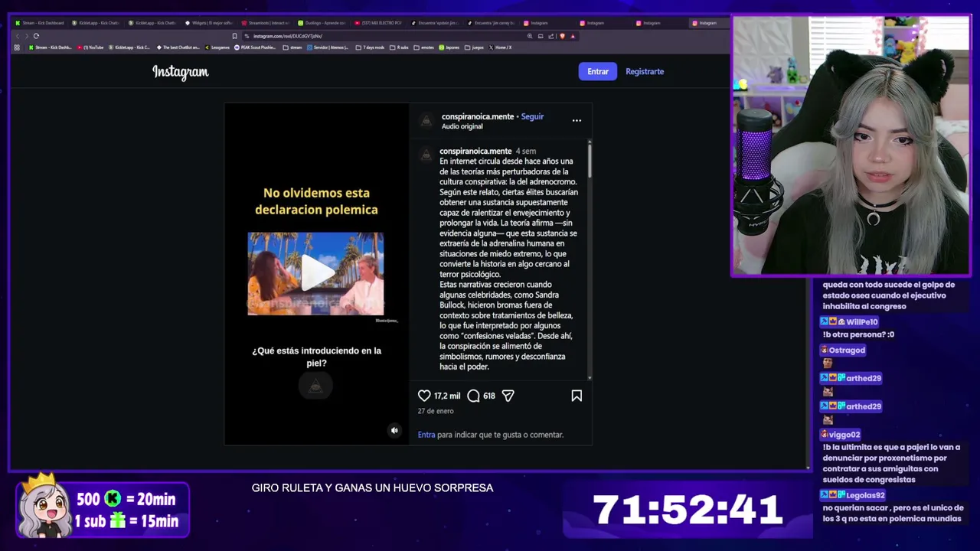Open the stream bookmarks folder
The image size is (980, 551).
(x=292, y=47)
